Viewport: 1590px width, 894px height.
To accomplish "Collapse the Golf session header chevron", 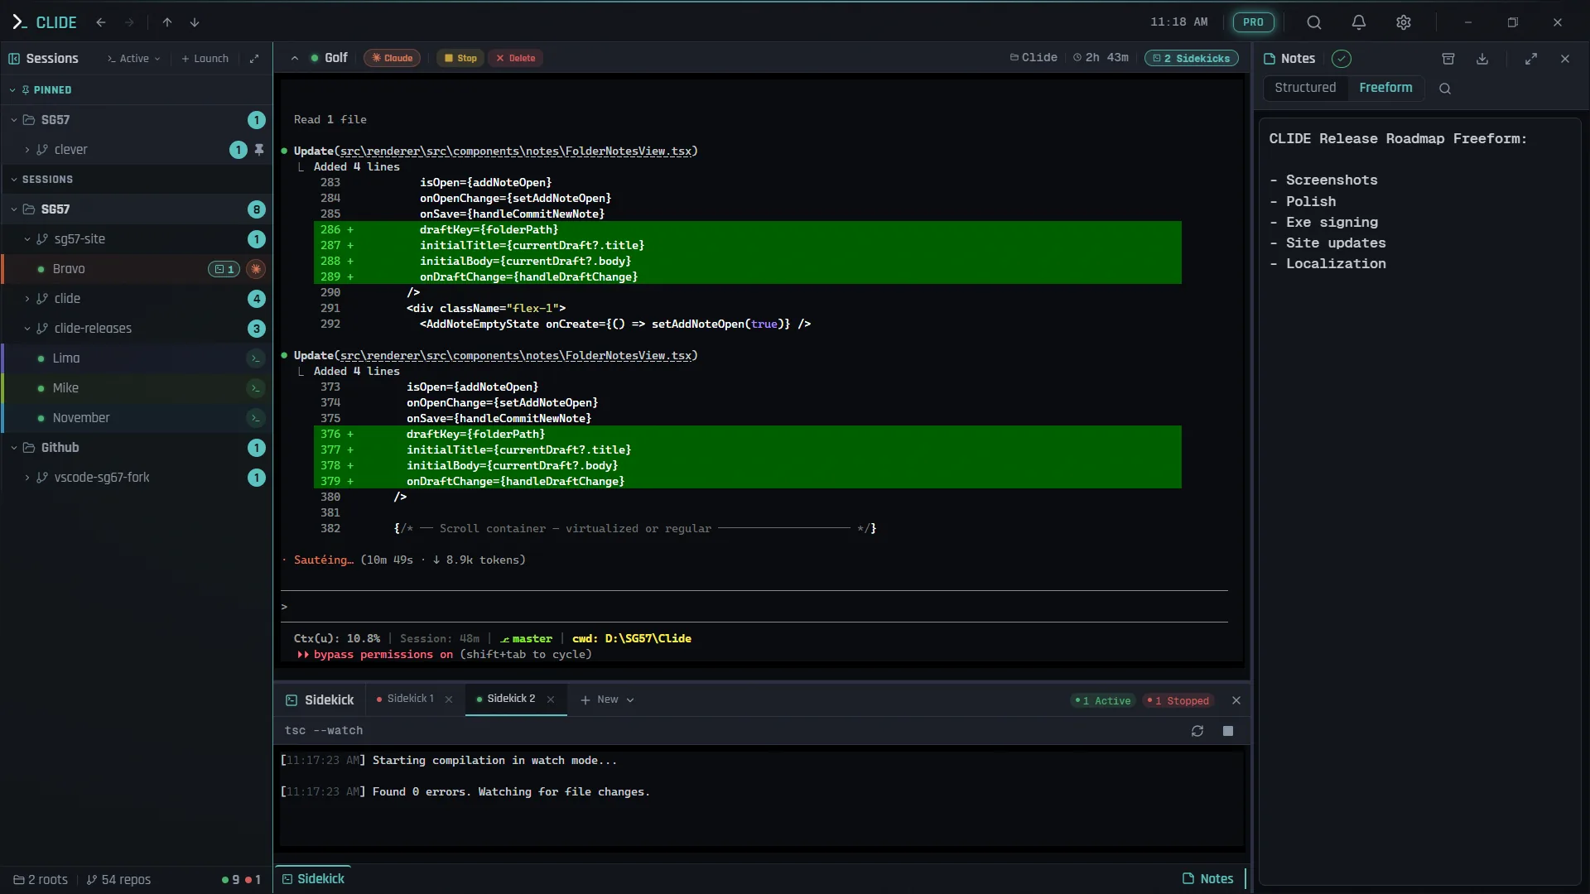I will click(x=294, y=58).
